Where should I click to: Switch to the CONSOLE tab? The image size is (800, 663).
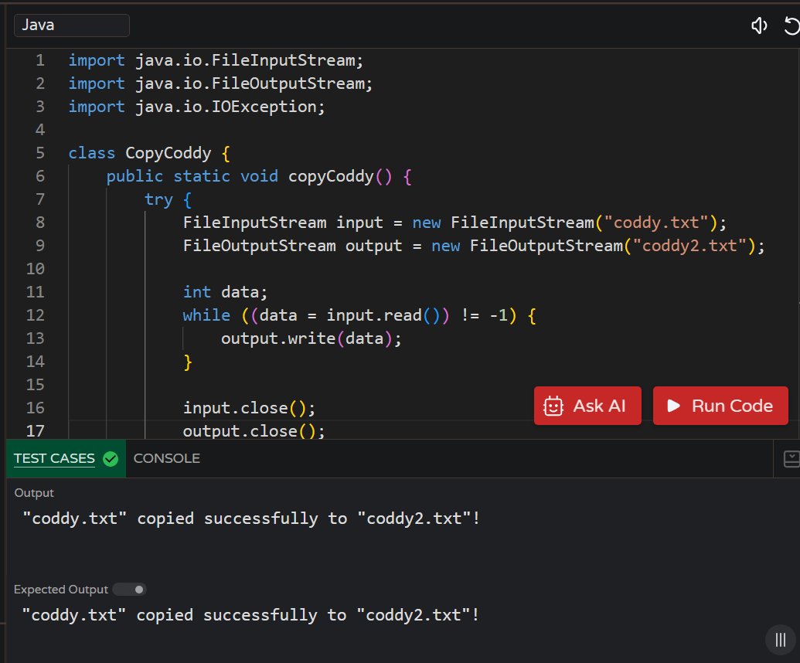tap(167, 458)
